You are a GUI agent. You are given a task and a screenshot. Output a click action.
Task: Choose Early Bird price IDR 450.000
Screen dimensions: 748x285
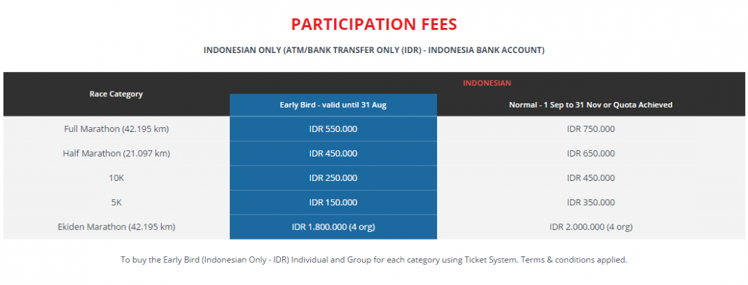tap(333, 154)
